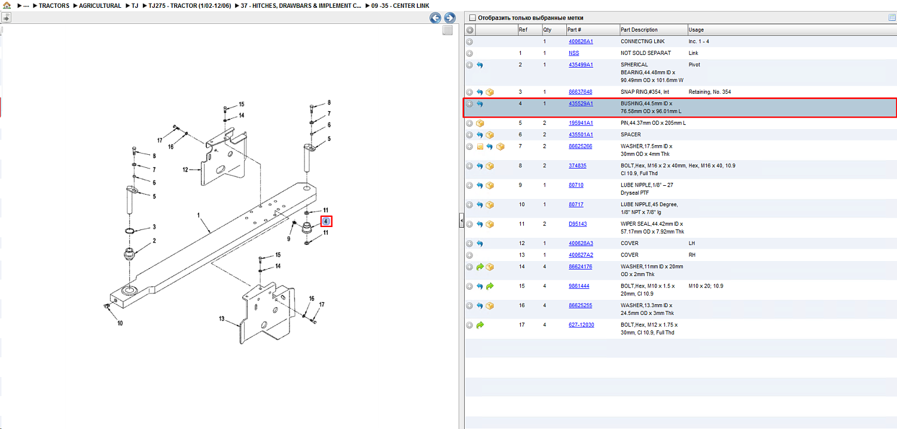Open TJ275 - TRACTOR (1/02-12/06) breadcrumb
This screenshot has height=429, width=897.
coord(190,5)
